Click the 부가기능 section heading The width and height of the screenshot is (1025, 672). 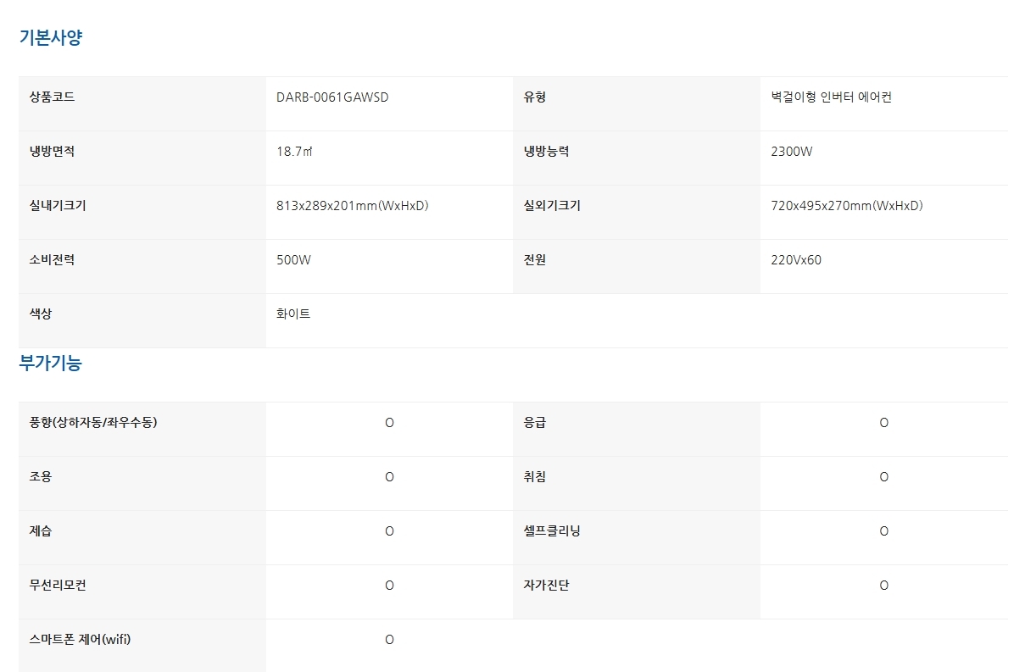pos(50,363)
